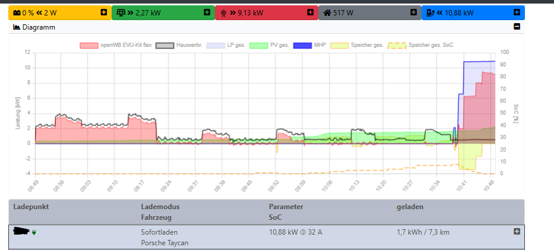Toggle Speicher ges. legend series
The image size is (554, 250).
coord(357,45)
